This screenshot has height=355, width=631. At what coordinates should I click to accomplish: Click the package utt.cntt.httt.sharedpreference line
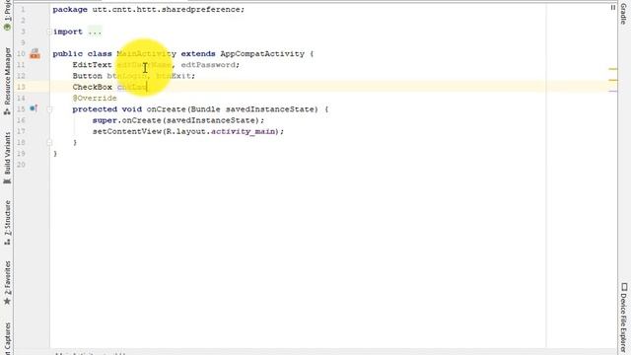tap(149, 10)
